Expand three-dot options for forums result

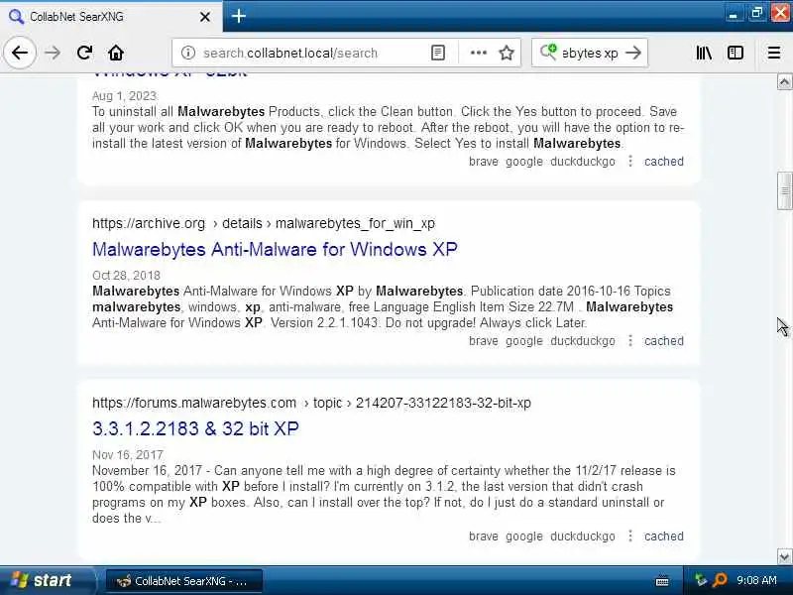coord(630,536)
